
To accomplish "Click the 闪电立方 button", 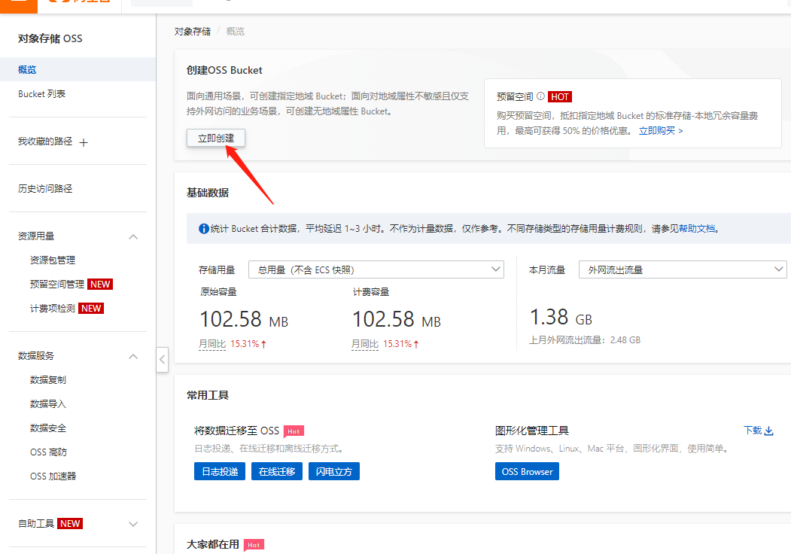I will pos(333,471).
